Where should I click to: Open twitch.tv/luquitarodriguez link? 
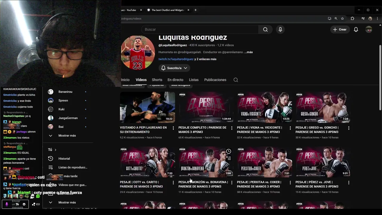pos(176,59)
